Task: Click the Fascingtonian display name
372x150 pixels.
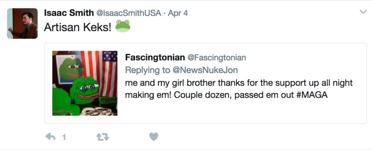Action: click(x=154, y=57)
